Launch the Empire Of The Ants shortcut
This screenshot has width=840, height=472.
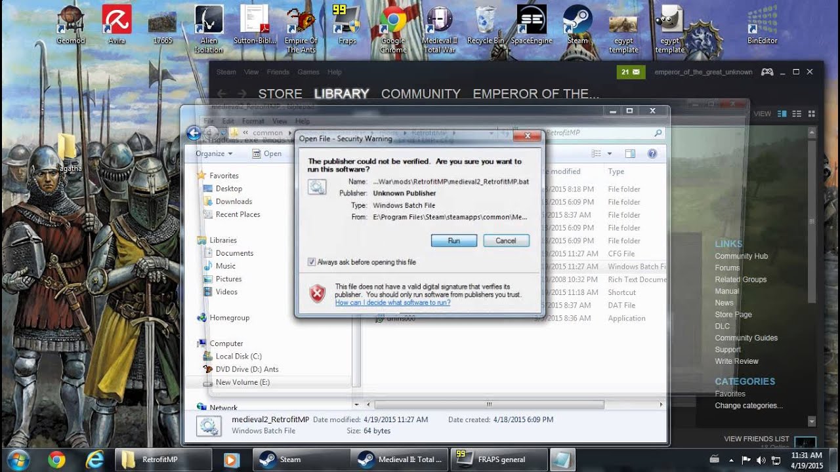301,29
